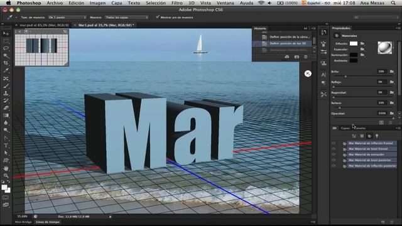Toggle Quick Mask mode icon
This screenshot has height=226, width=402.
[x=6, y=197]
